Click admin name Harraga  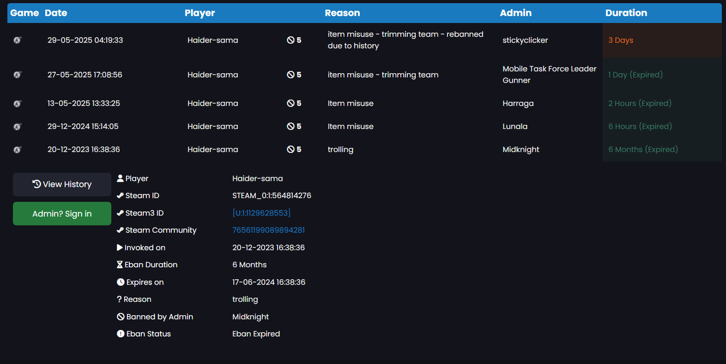(518, 104)
